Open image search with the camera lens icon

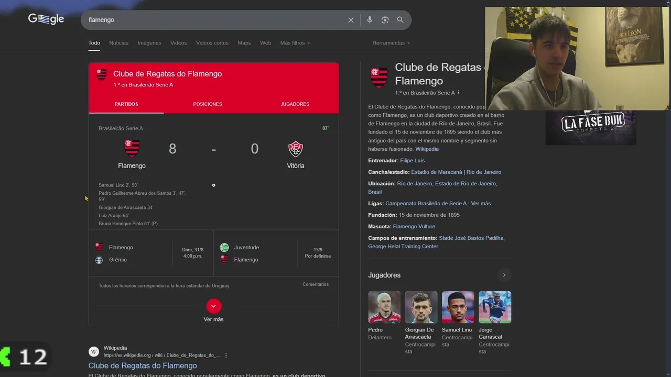click(x=385, y=20)
